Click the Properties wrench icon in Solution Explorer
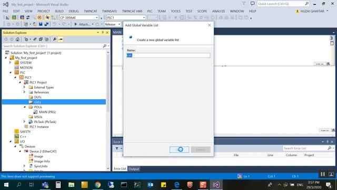The width and height of the screenshot is (337, 190). coord(55,39)
